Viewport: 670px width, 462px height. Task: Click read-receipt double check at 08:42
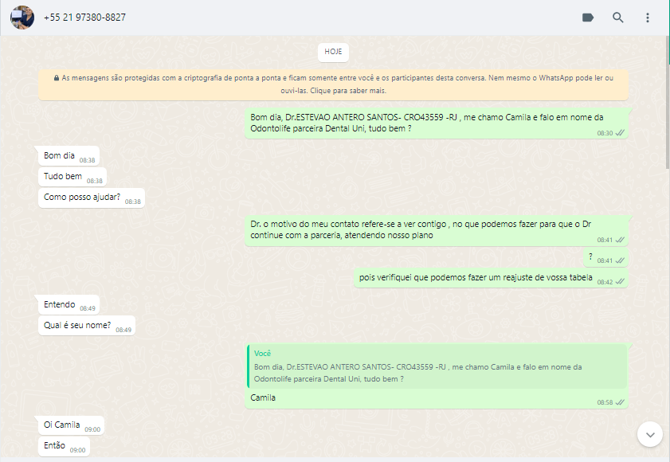click(x=620, y=282)
